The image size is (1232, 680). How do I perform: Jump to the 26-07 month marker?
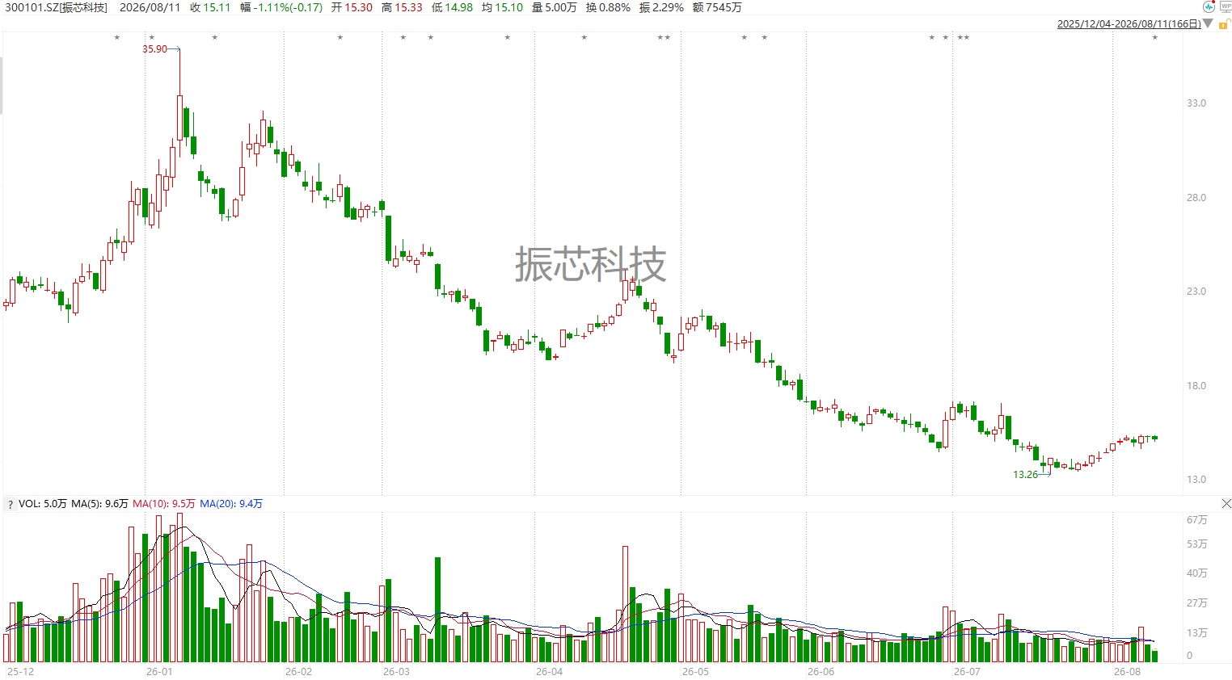point(967,672)
